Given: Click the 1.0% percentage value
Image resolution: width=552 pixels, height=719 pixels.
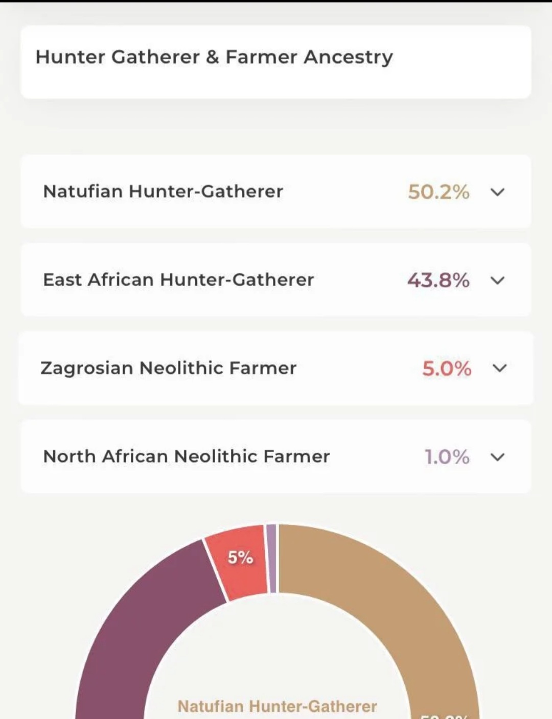Looking at the screenshot, I should (447, 457).
